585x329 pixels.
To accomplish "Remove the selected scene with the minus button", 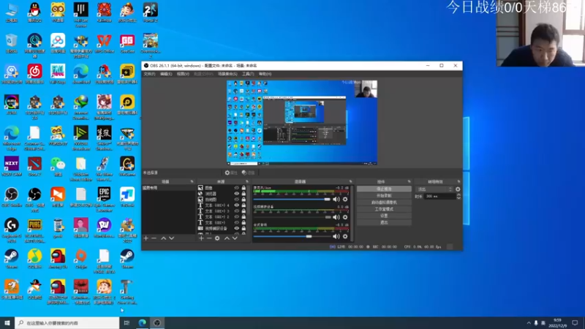I will tap(154, 238).
